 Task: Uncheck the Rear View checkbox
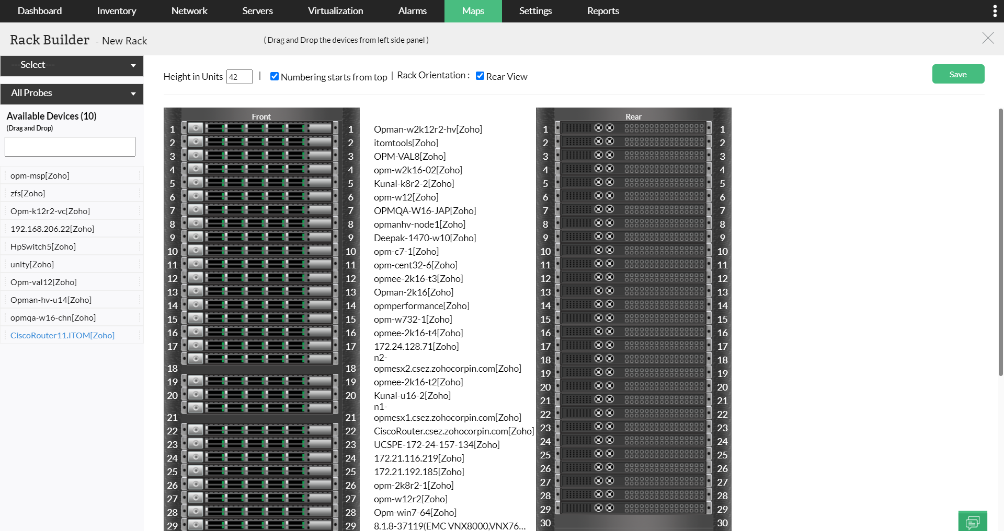click(x=480, y=76)
